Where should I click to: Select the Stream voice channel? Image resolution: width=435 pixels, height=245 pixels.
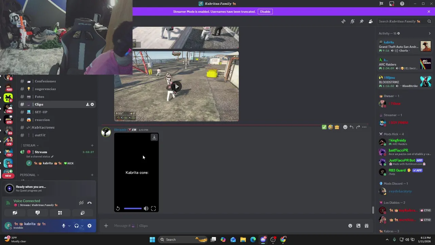57,152
